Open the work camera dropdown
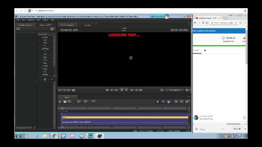This screenshot has height=147, width=262. click(174, 90)
